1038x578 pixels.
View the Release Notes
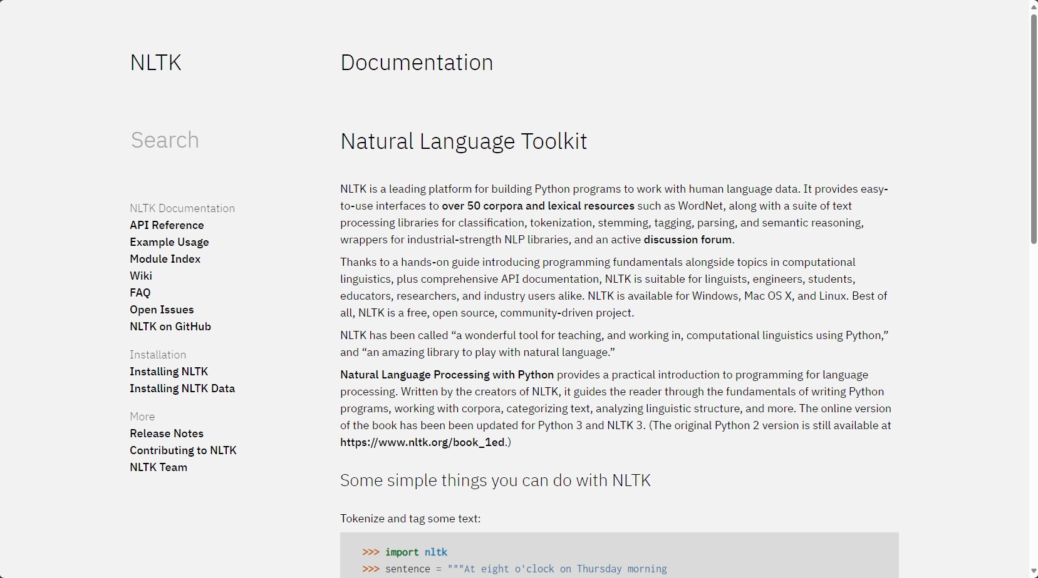pos(167,433)
